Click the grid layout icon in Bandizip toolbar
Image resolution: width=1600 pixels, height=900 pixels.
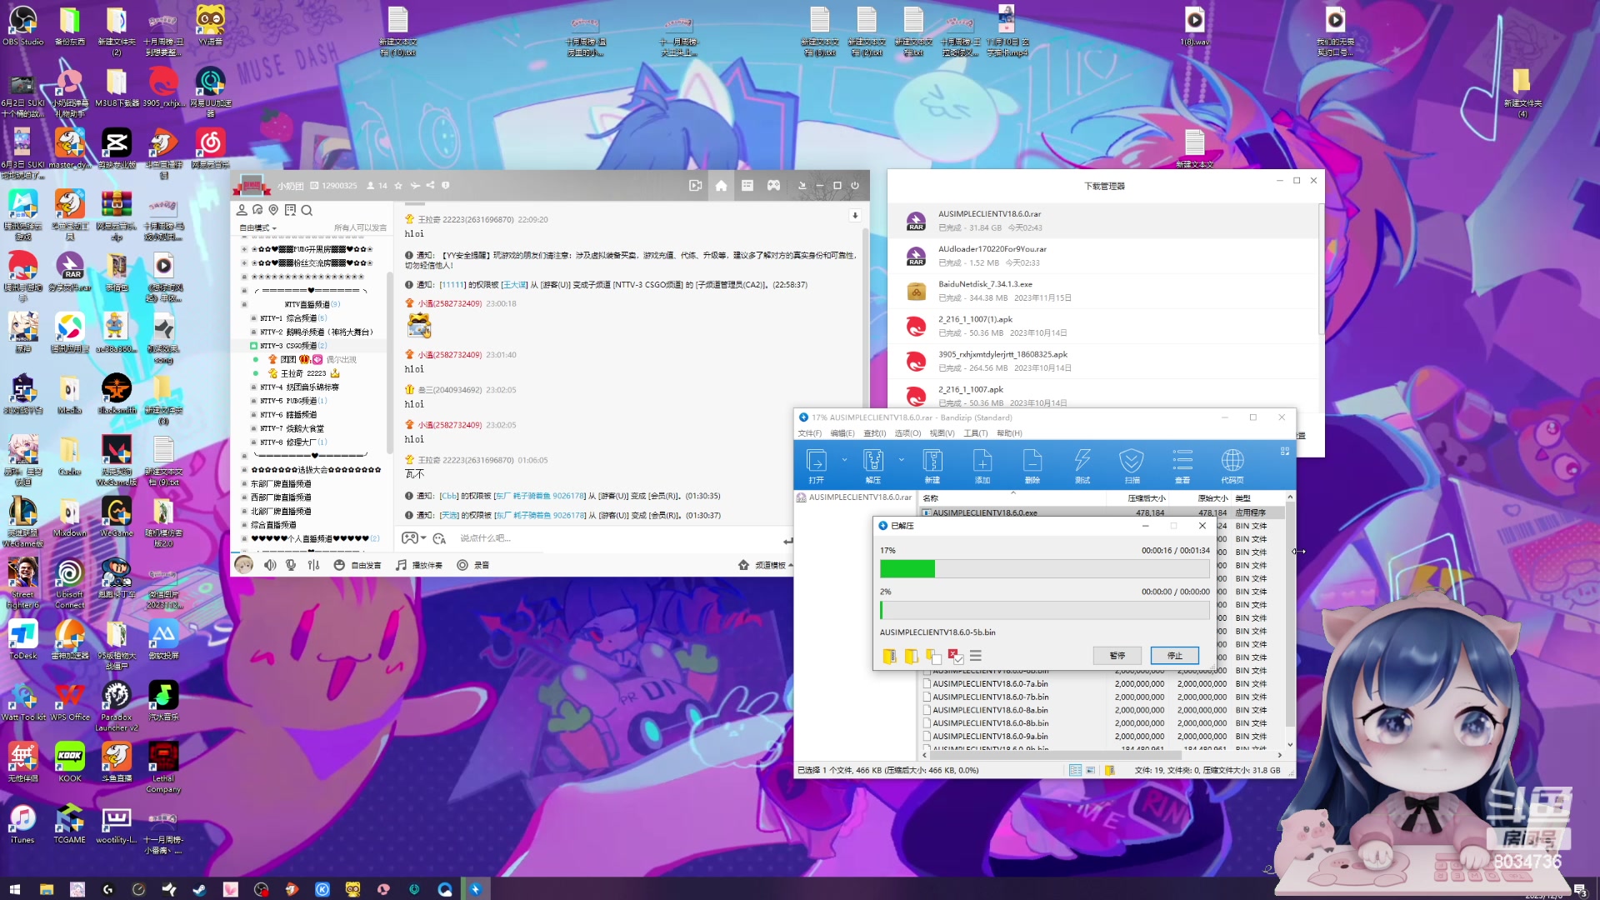pyautogui.click(x=1285, y=451)
